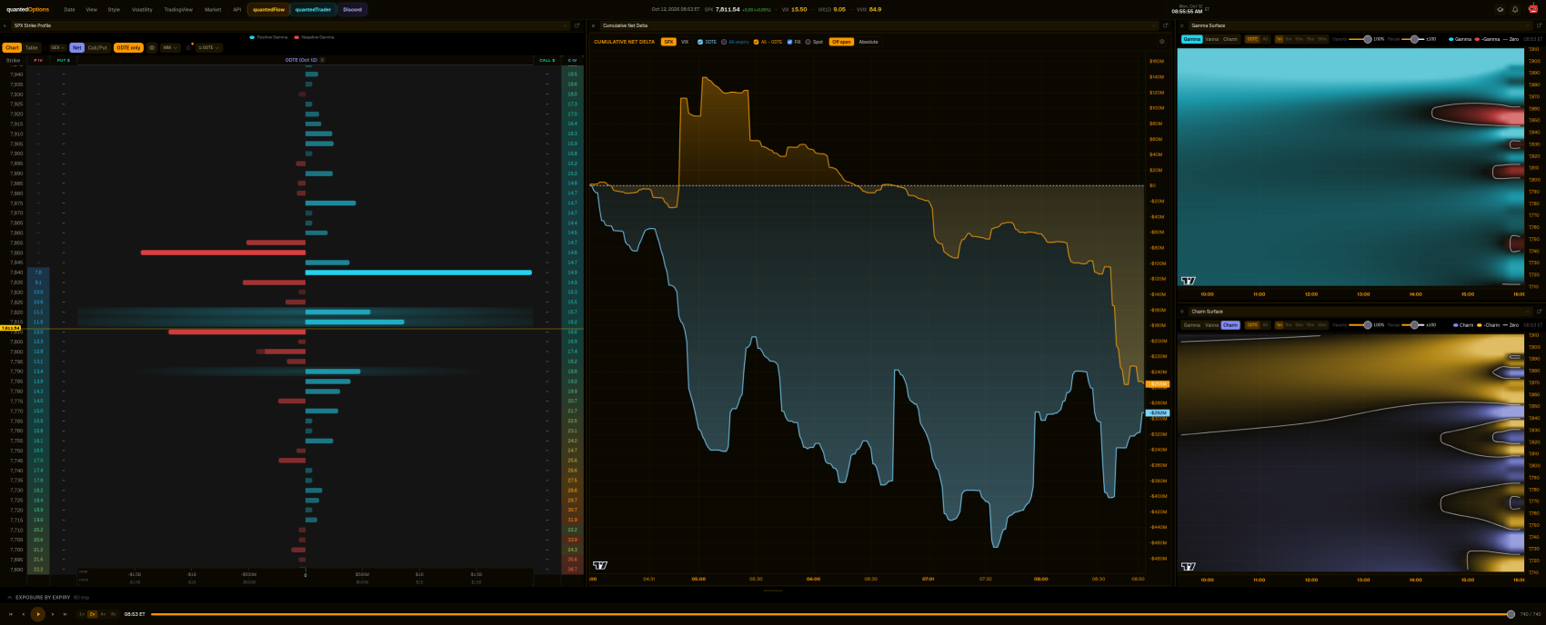Toggle the eye visibility button in Strike Profile toolbar
Viewport: 1546px width, 625px height.
pyautogui.click(x=152, y=47)
